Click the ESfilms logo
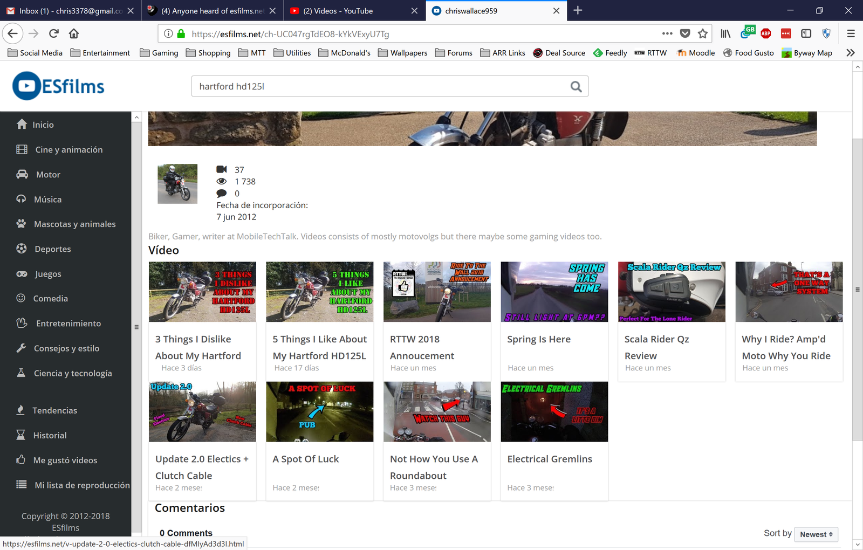 pos(58,86)
